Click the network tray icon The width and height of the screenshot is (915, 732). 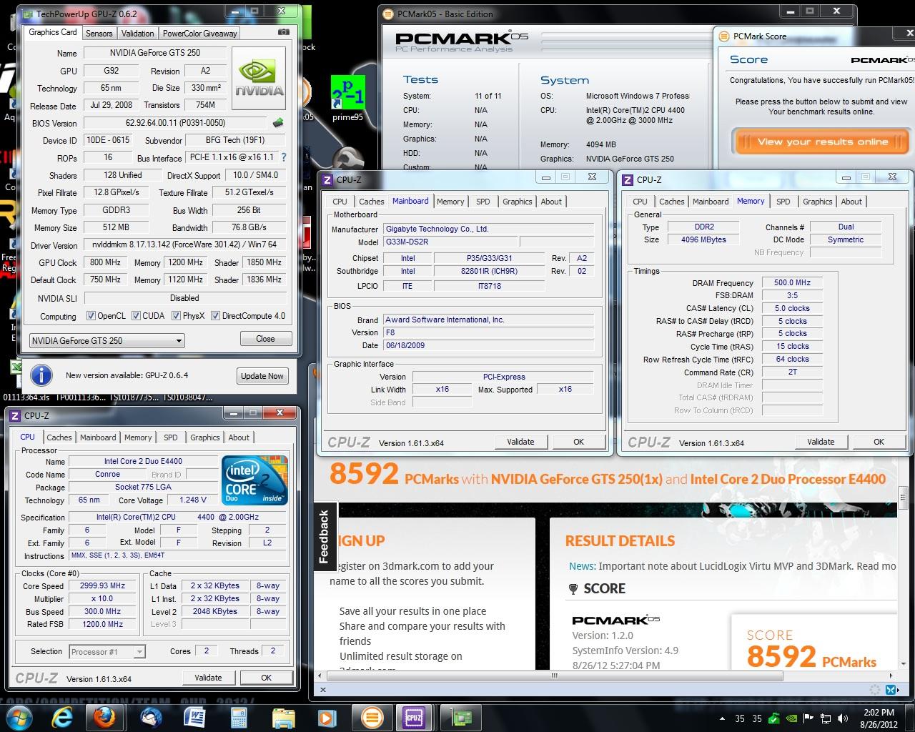pos(826,718)
